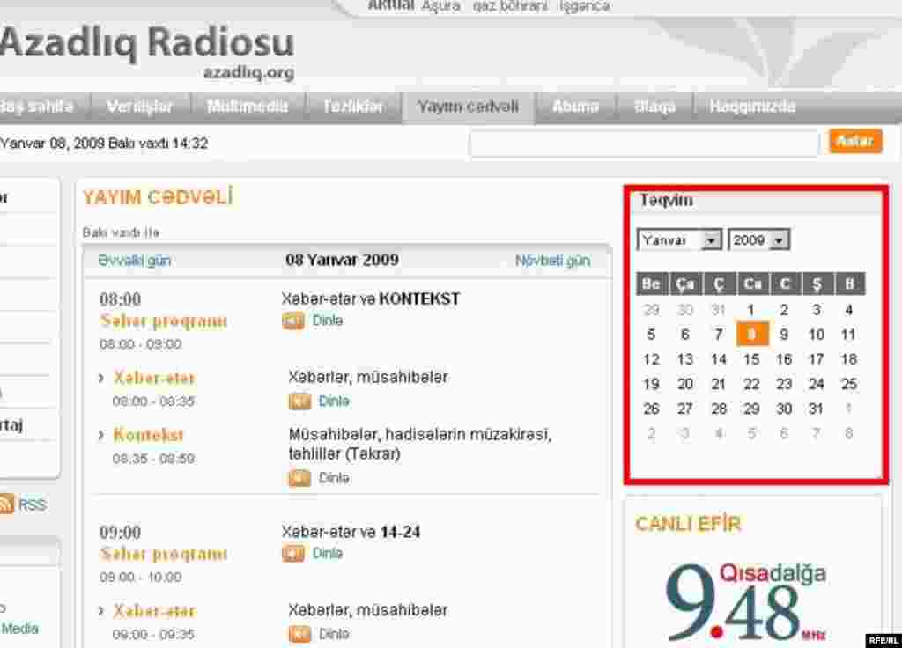Click inside the search input field
Image resolution: width=902 pixels, height=648 pixels.
(645, 141)
